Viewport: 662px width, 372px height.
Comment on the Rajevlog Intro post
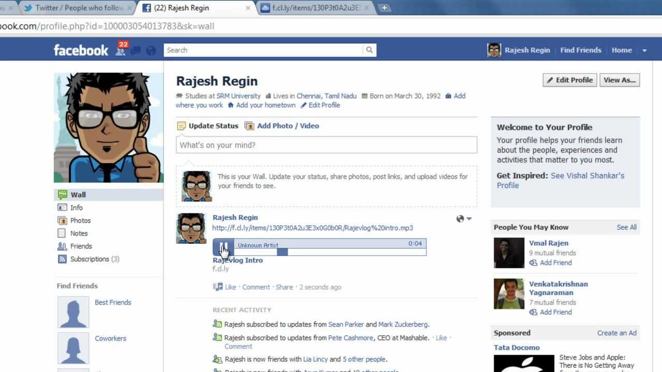pos(256,287)
